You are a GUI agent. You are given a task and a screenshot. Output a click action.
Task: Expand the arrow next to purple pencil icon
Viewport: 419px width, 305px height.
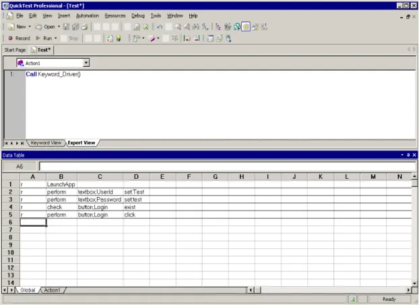[158, 38]
